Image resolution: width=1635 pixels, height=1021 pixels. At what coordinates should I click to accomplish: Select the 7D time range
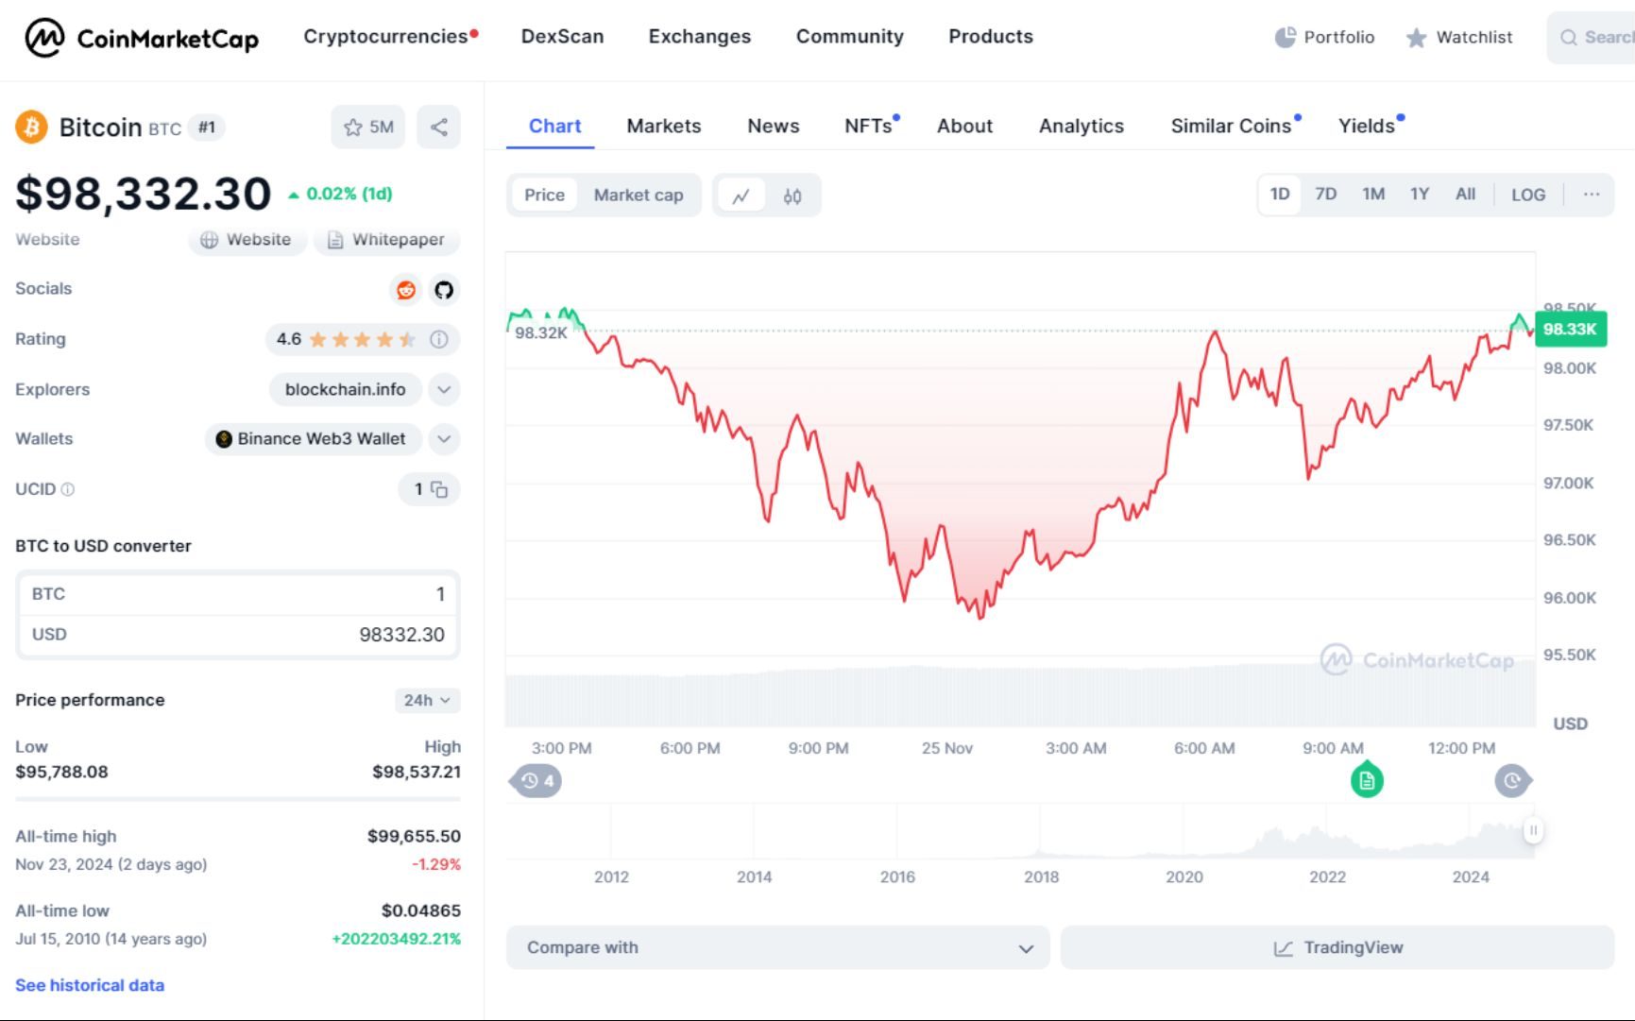pyautogui.click(x=1326, y=195)
